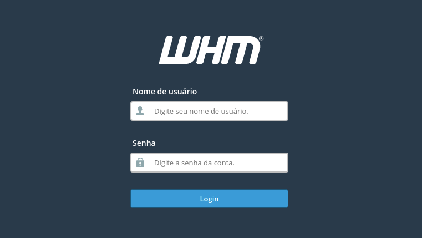This screenshot has width=422, height=238.
Task: Click the WHM logo
Action: click(211, 50)
